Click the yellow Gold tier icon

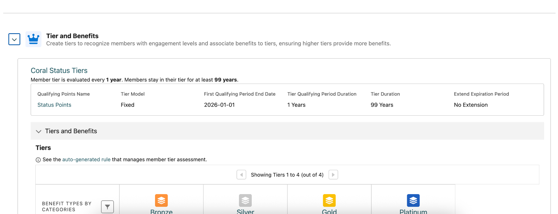click(x=329, y=200)
